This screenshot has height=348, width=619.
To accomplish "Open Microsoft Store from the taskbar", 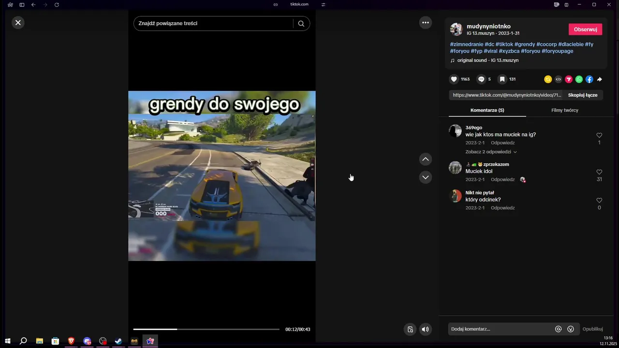I will [x=55, y=341].
